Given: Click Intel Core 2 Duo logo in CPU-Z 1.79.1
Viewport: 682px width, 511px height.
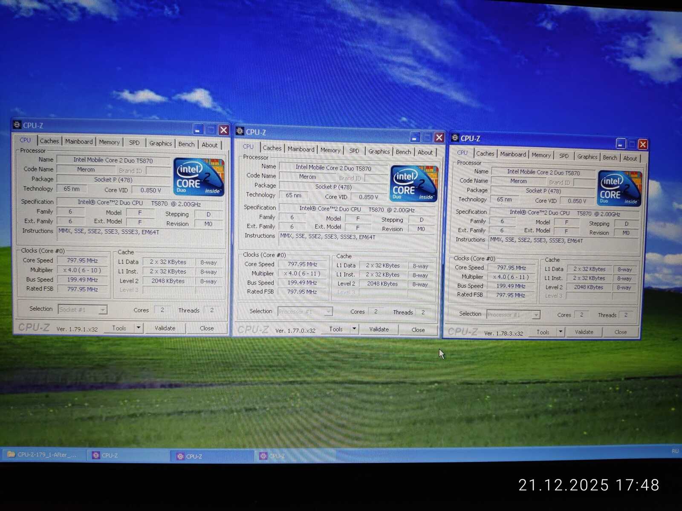Looking at the screenshot, I should [199, 177].
